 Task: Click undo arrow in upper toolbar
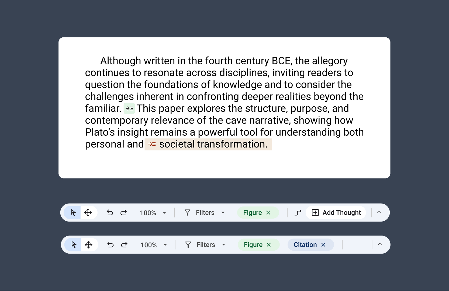(x=110, y=213)
